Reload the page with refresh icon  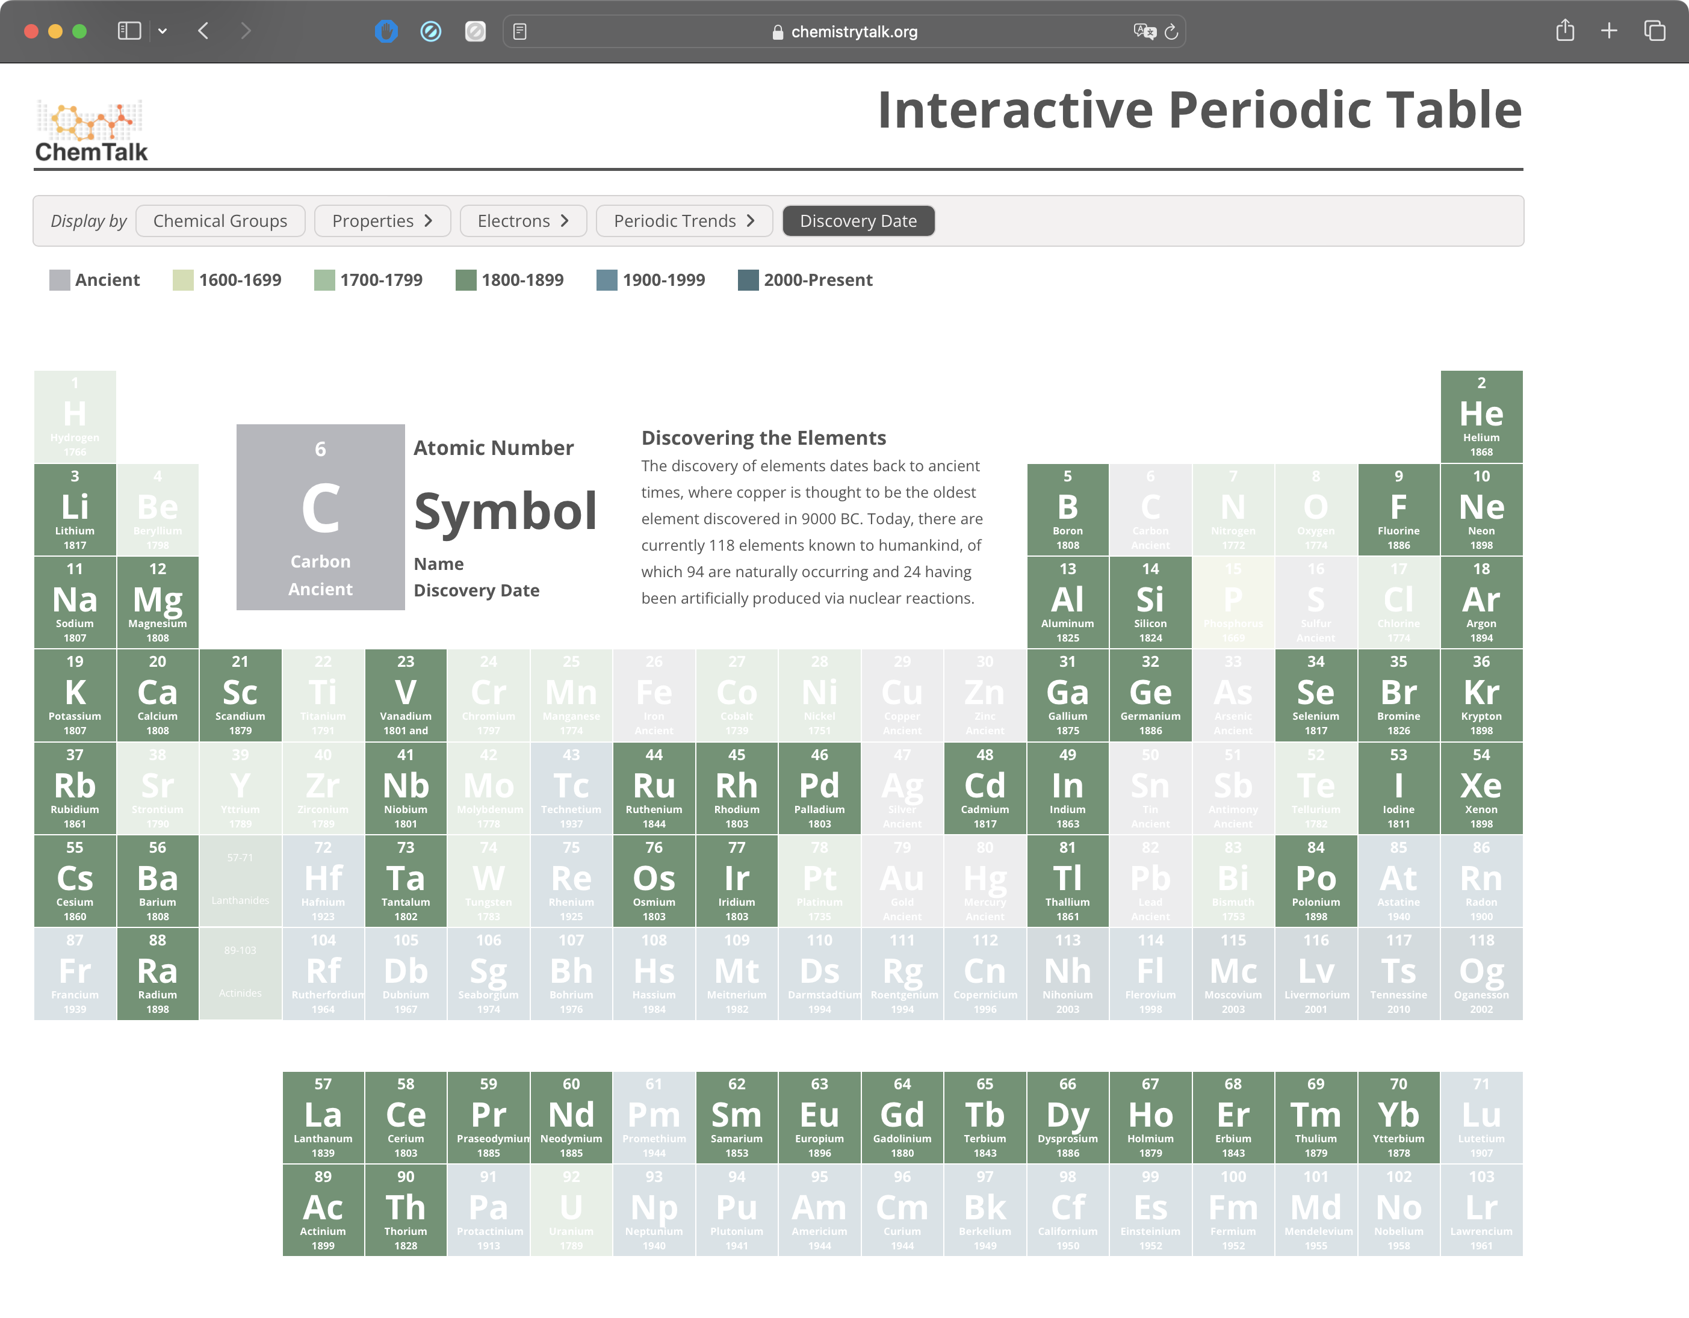tap(1171, 32)
